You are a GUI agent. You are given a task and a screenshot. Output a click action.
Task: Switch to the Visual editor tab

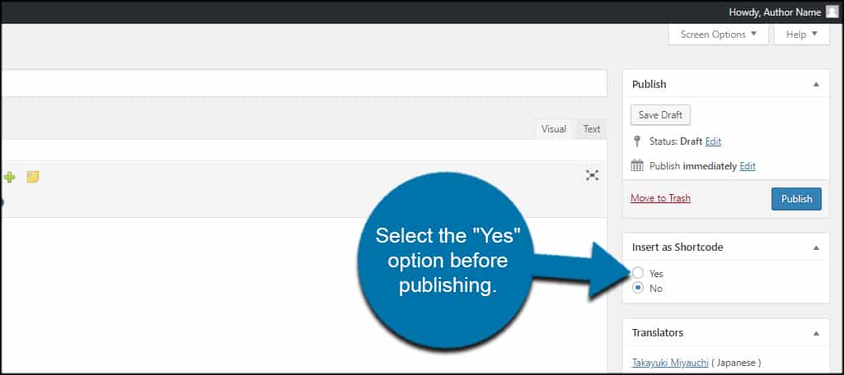[554, 129]
